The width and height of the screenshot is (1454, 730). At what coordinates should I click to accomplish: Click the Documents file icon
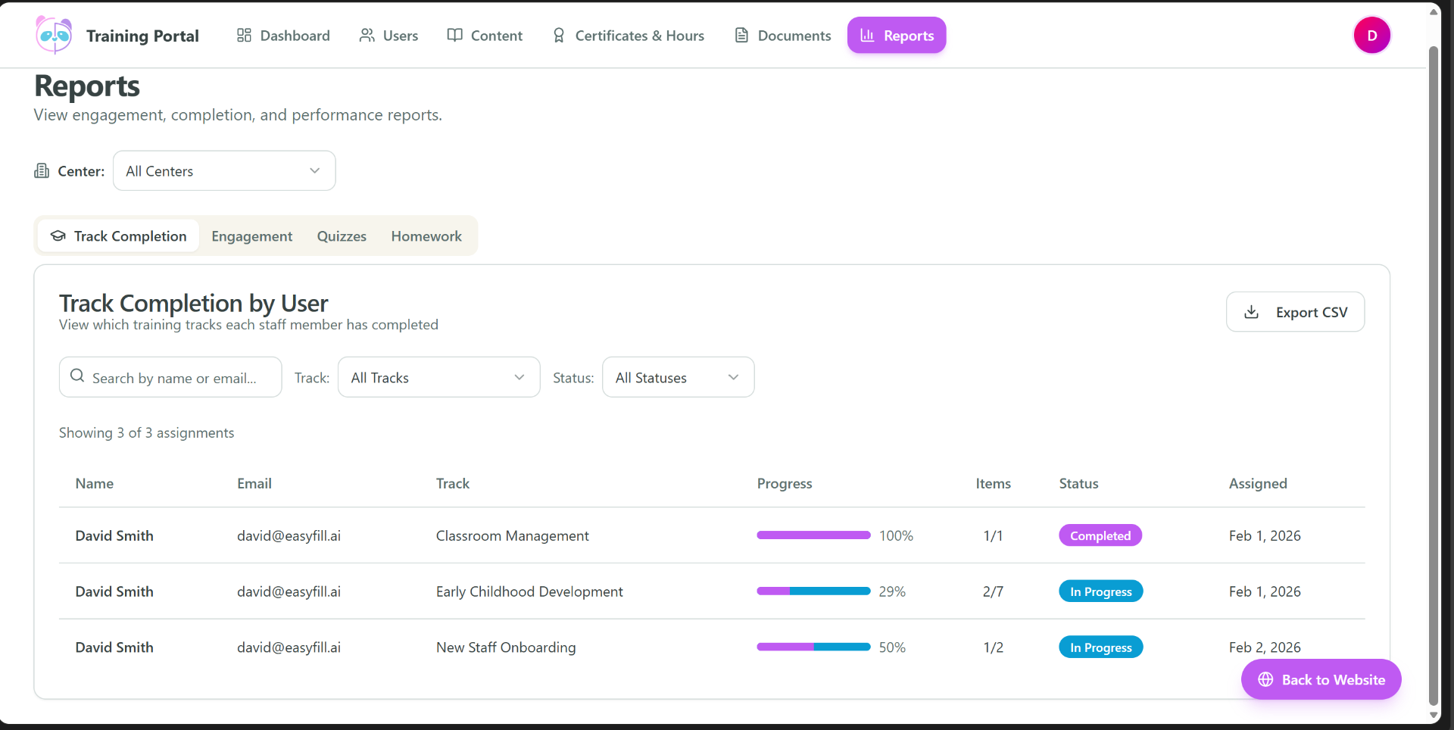pos(741,36)
